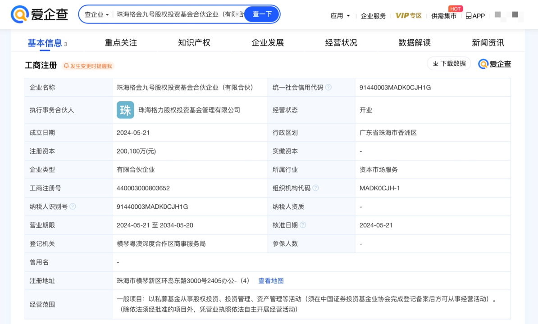Open 珠海格力股权投资基金管理有限公司 partner link
The height and width of the screenshot is (324, 538).
coord(189,110)
